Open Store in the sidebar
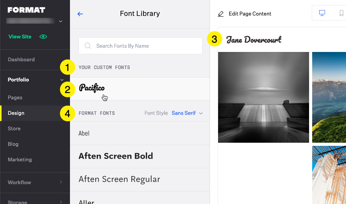346x204 pixels. click(14, 128)
